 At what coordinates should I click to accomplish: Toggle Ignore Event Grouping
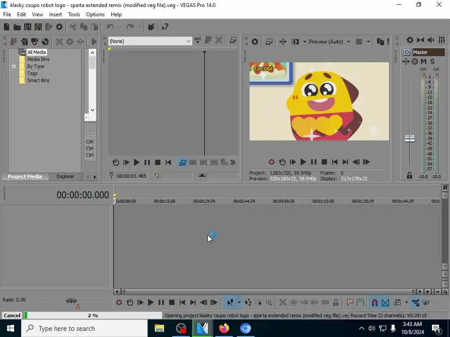pos(426,302)
